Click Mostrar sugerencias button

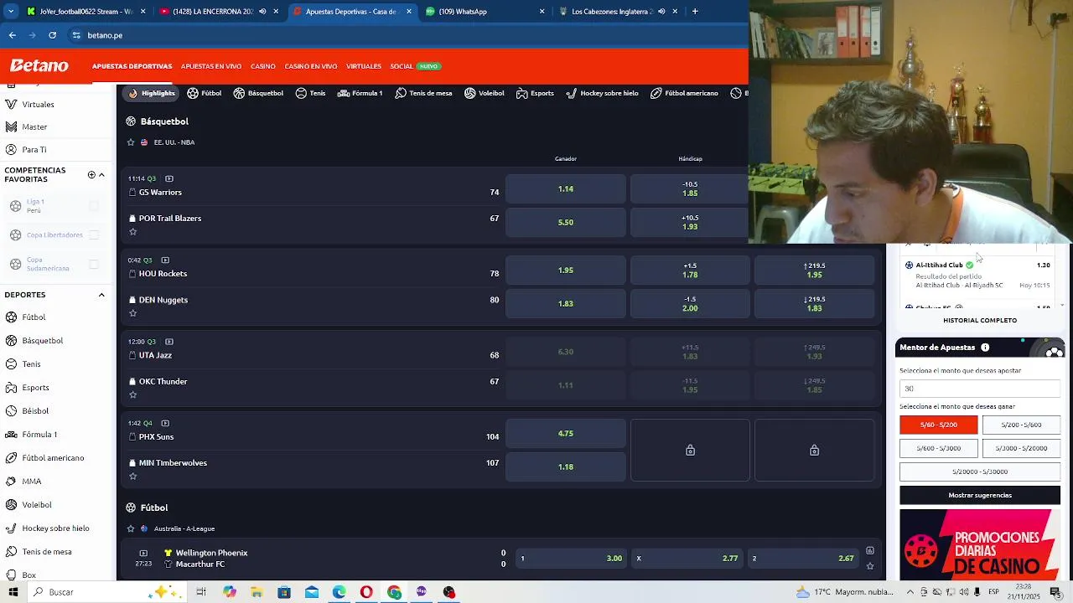980,495
